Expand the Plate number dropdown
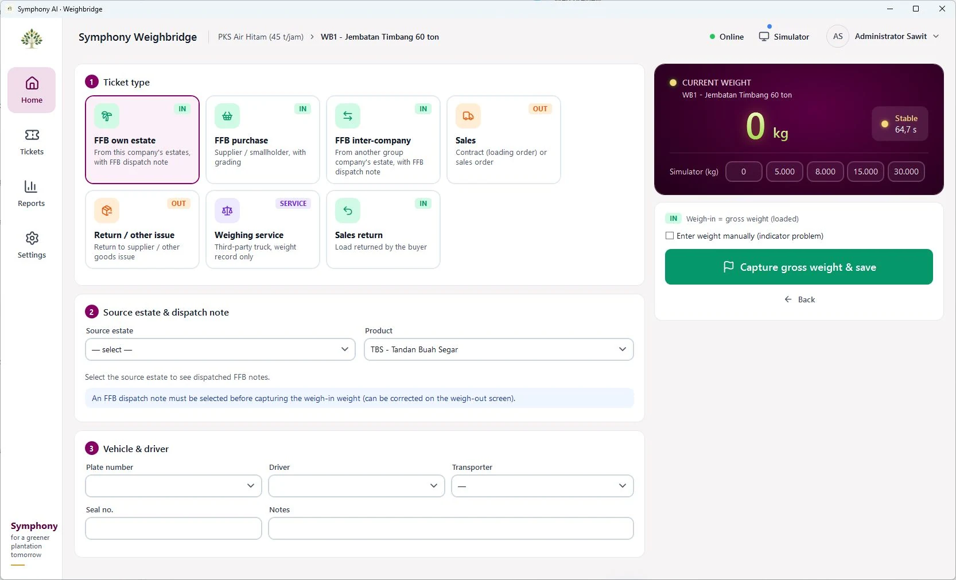956x580 pixels. [173, 486]
